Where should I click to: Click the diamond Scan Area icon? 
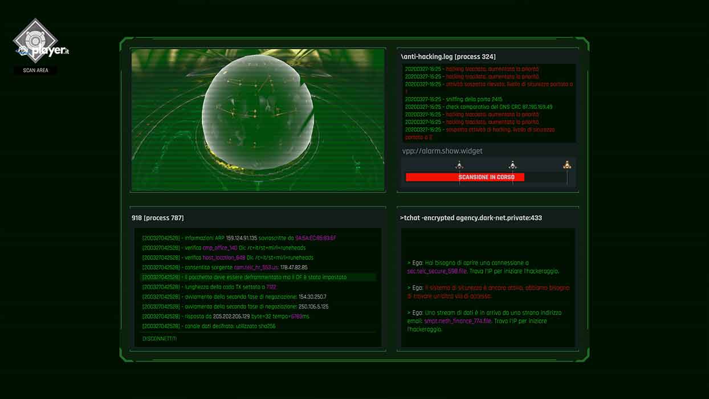point(35,41)
